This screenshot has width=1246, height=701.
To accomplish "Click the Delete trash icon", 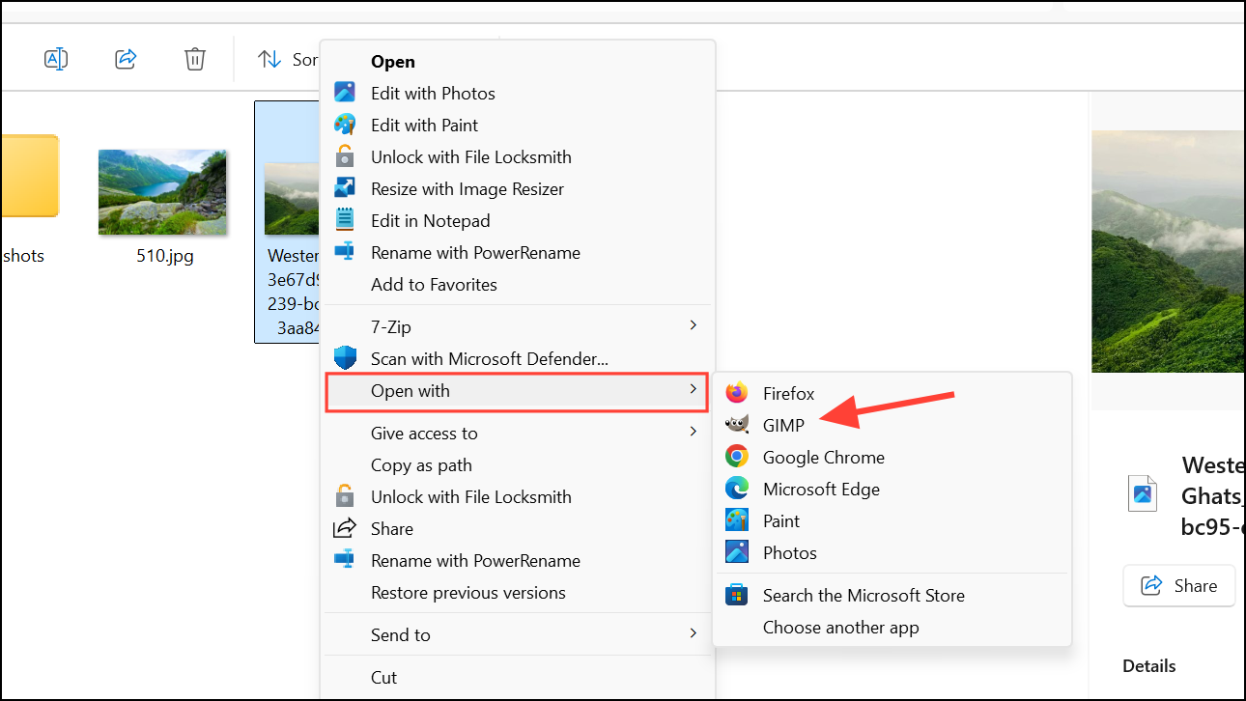I will point(195,59).
